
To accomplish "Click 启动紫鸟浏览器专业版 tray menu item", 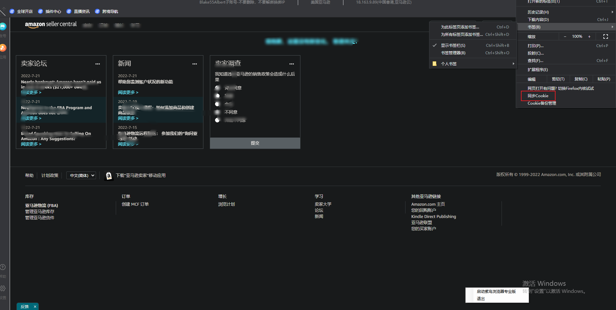I will (497, 292).
